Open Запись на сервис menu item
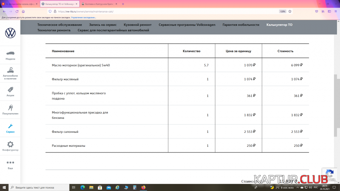This screenshot has width=340, height=191. [x=103, y=25]
